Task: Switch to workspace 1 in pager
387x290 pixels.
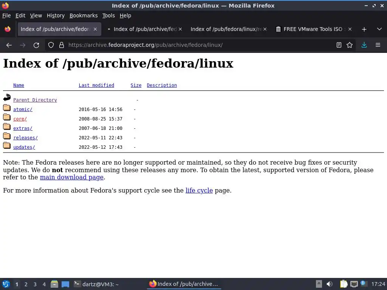Action: click(17, 284)
